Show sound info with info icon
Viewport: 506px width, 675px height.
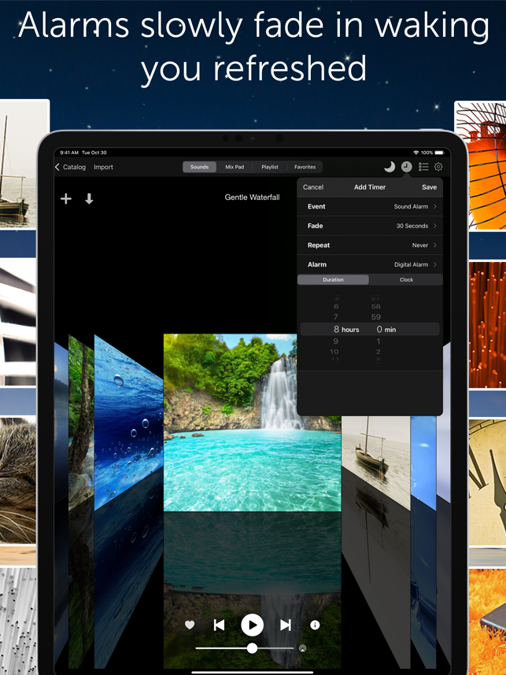pyautogui.click(x=315, y=625)
